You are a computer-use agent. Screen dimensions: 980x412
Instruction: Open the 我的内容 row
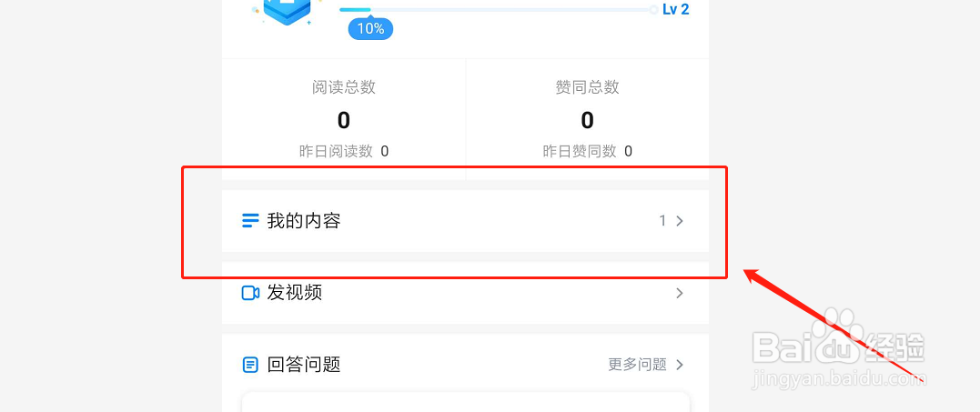465,221
